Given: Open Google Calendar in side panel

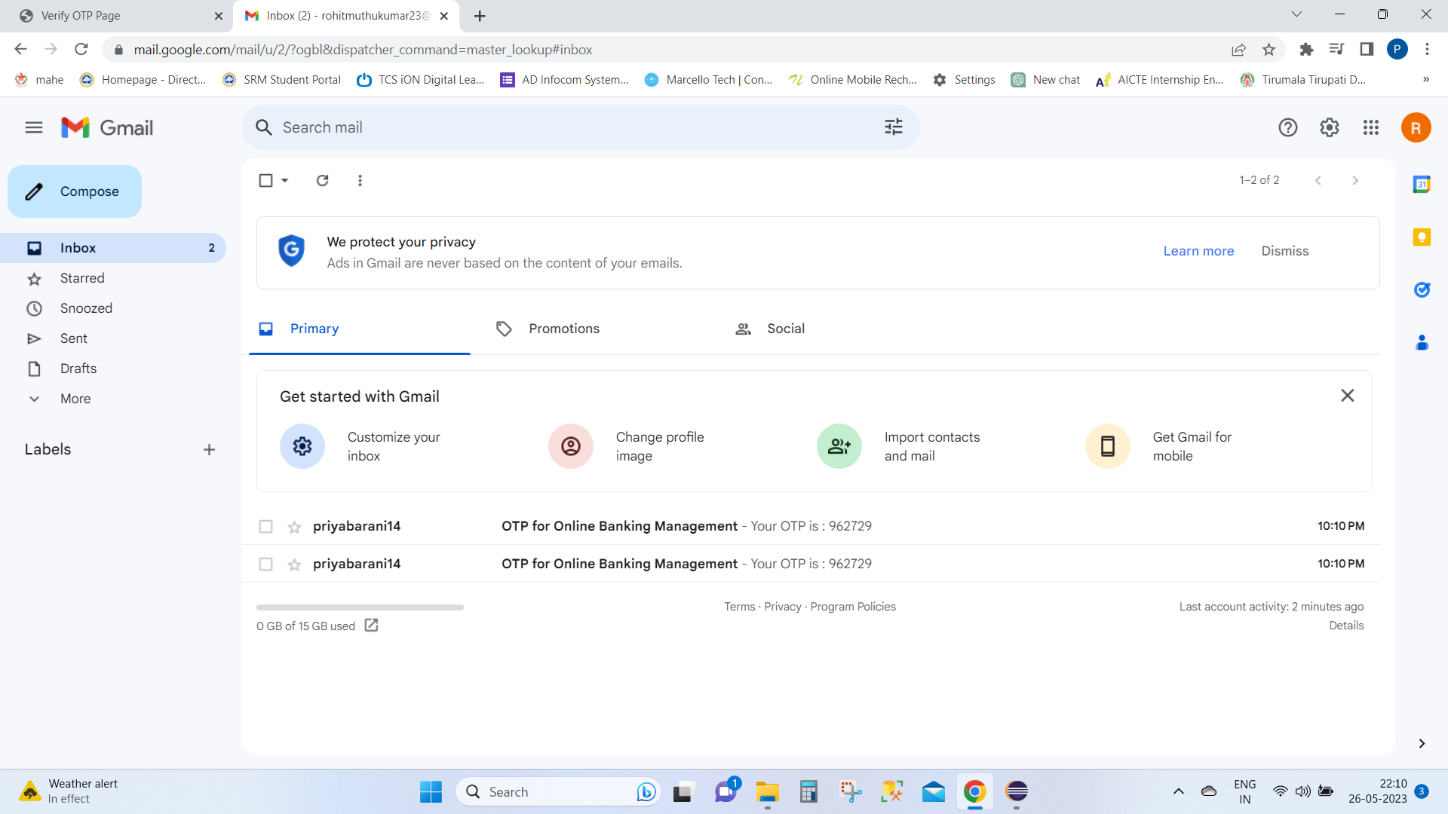Looking at the screenshot, I should click(x=1422, y=184).
